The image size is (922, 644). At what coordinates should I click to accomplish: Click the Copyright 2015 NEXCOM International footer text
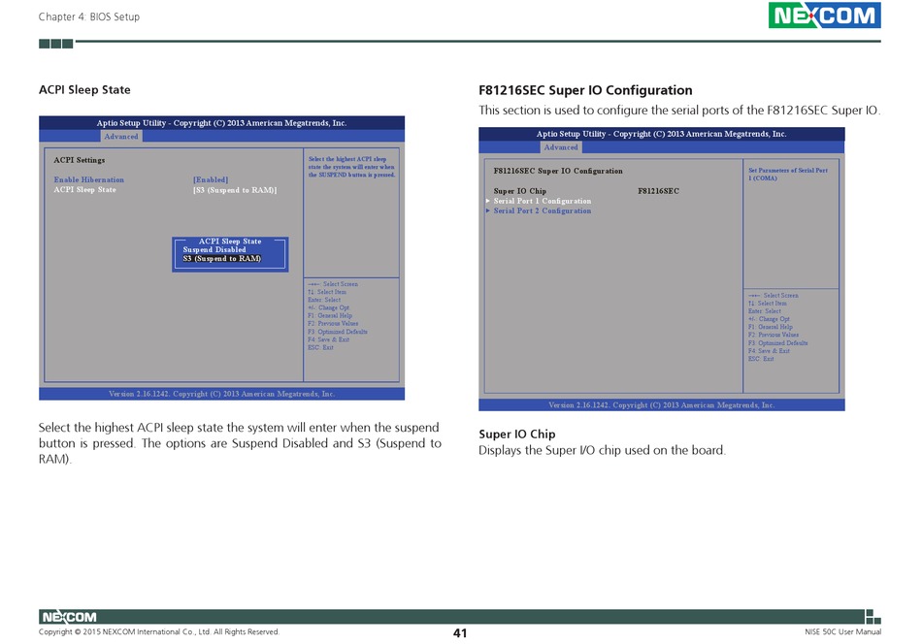point(159,632)
